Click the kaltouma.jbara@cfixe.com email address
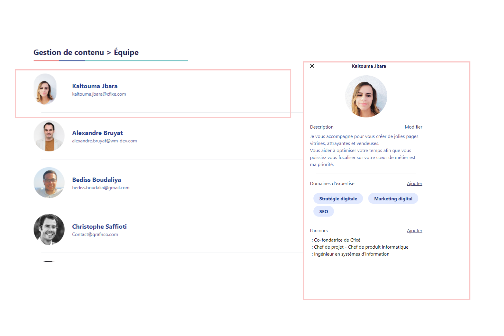This screenshot has height=336, width=504. [x=99, y=94]
